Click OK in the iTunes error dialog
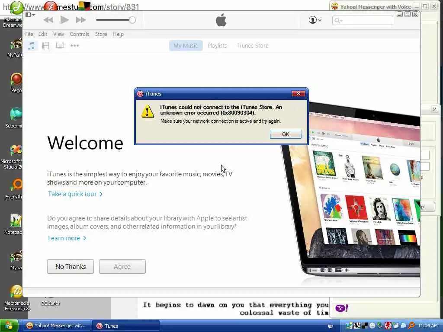Image resolution: width=443 pixels, height=332 pixels. [286, 134]
